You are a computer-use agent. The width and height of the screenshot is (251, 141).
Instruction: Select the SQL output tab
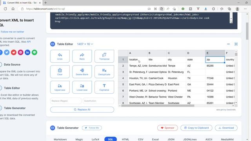pos(111,139)
